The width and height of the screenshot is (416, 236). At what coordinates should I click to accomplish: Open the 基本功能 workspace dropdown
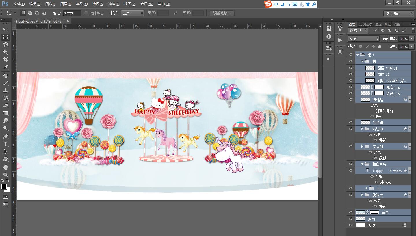(399, 13)
